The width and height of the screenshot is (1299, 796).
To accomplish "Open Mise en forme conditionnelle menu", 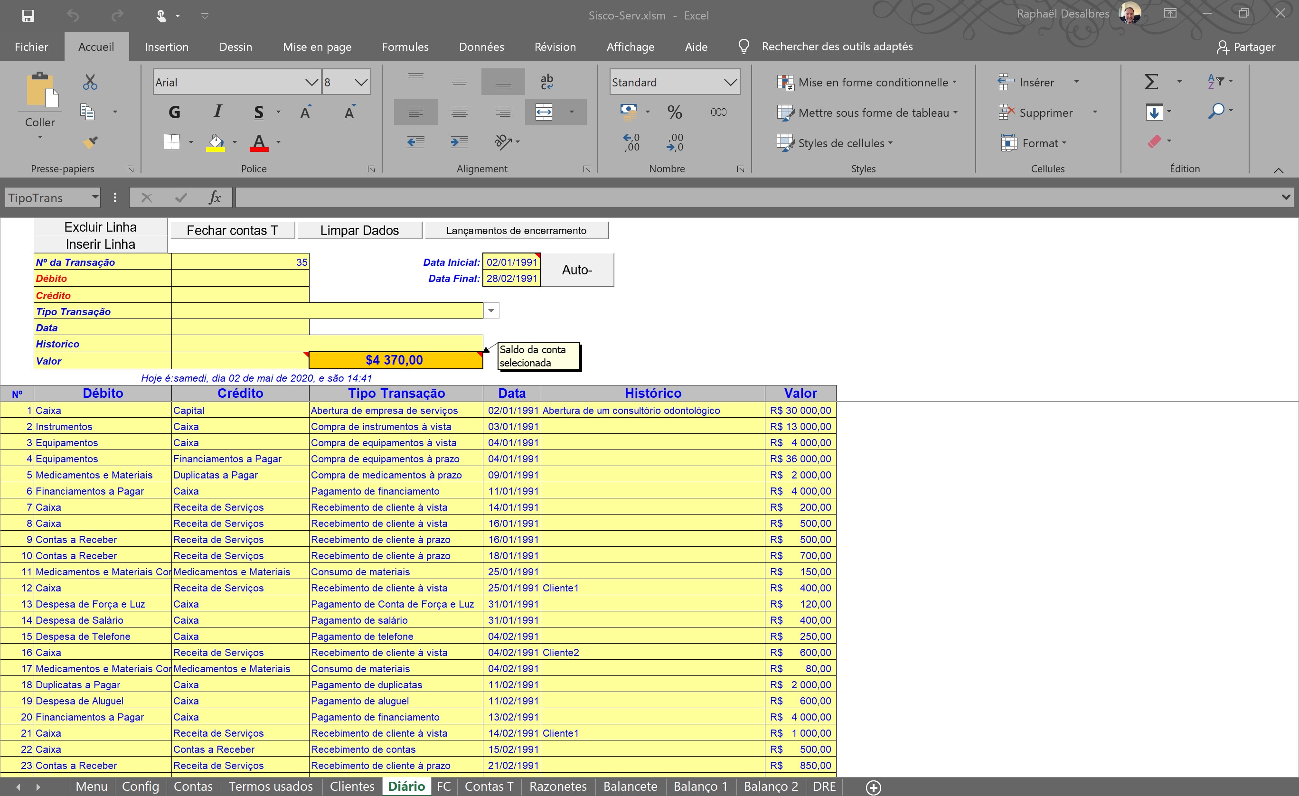I will [x=866, y=82].
